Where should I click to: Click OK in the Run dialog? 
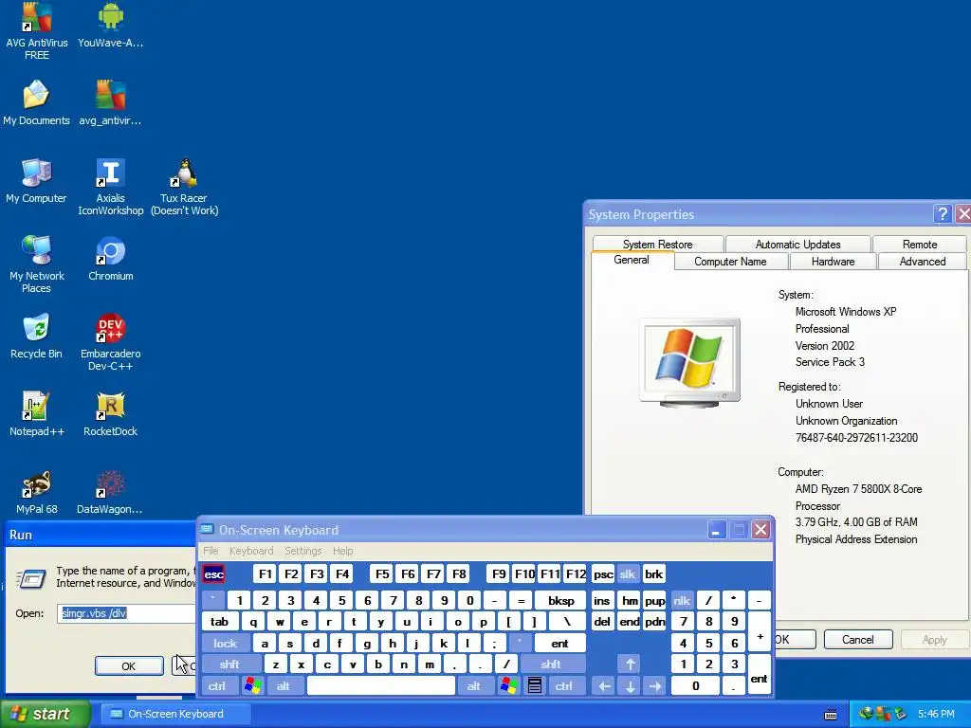click(129, 666)
